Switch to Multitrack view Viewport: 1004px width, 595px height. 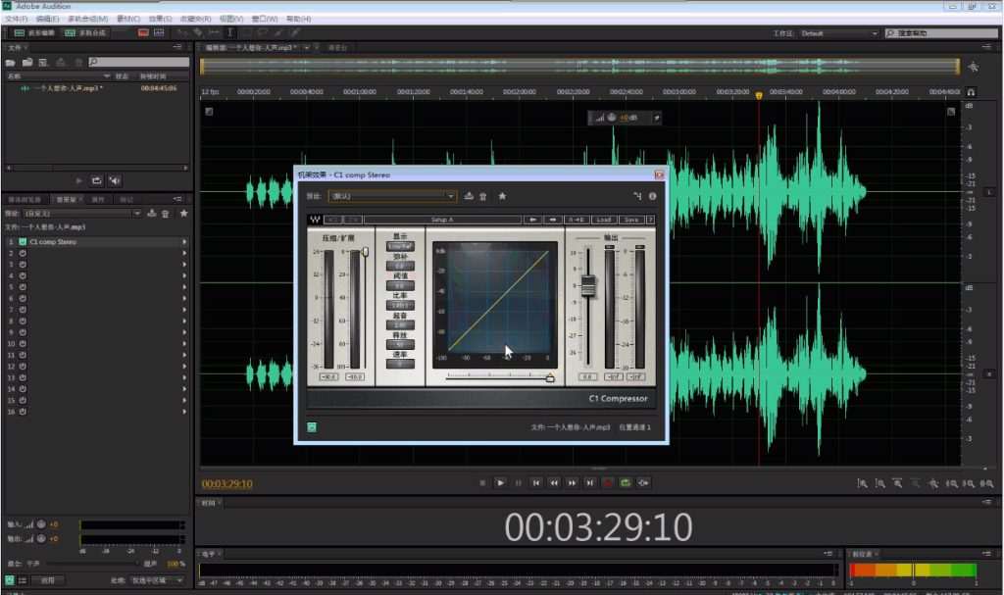(85, 32)
